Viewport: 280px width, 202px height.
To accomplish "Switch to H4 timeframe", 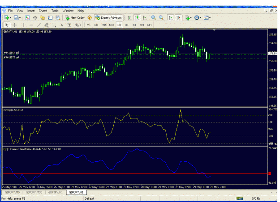I will point(127,25).
